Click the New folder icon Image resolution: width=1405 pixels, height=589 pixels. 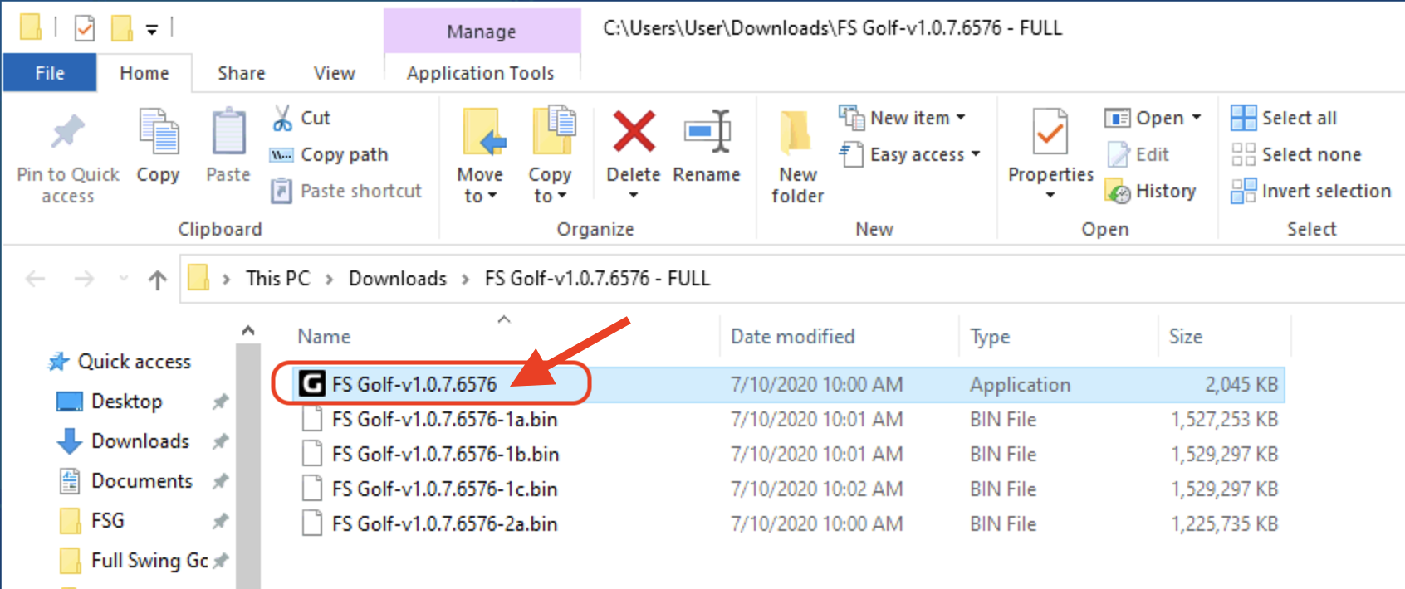[796, 134]
